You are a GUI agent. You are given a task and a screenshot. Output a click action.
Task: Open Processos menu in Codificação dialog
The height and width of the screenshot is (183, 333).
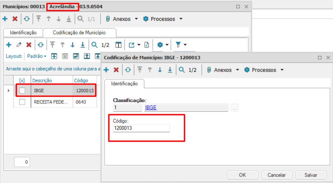264,70
